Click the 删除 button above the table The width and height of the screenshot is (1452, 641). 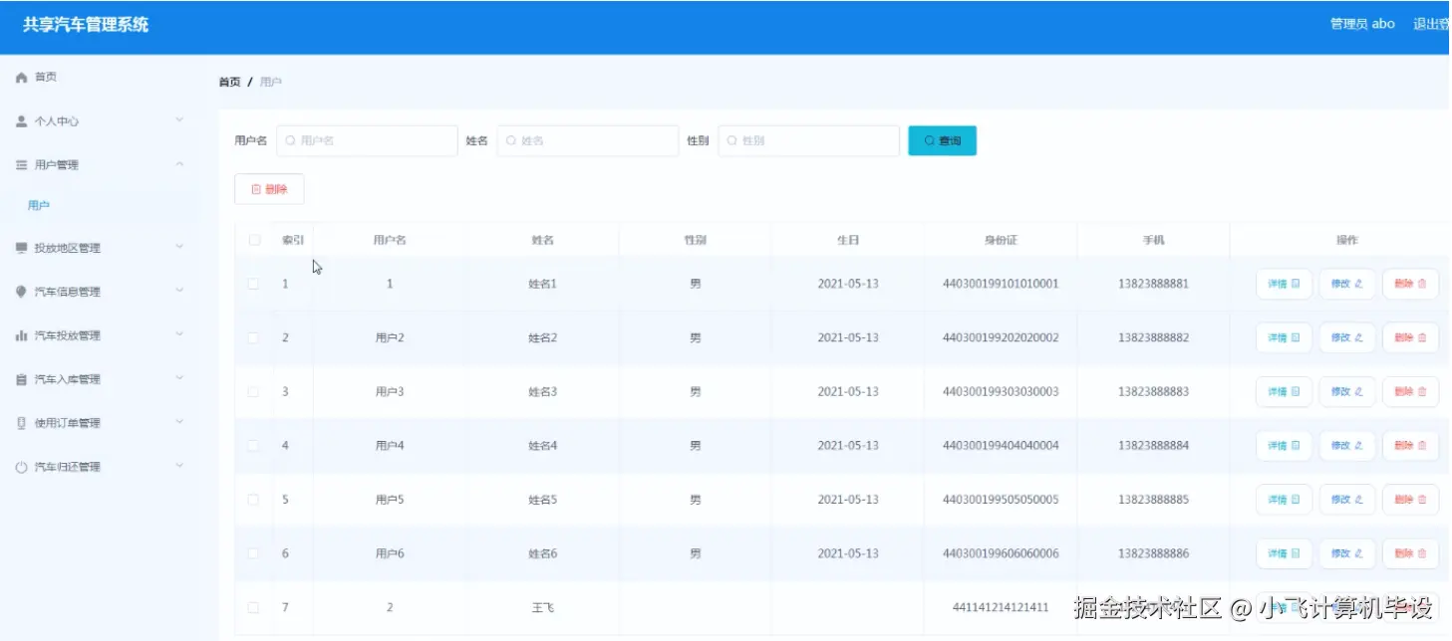269,189
